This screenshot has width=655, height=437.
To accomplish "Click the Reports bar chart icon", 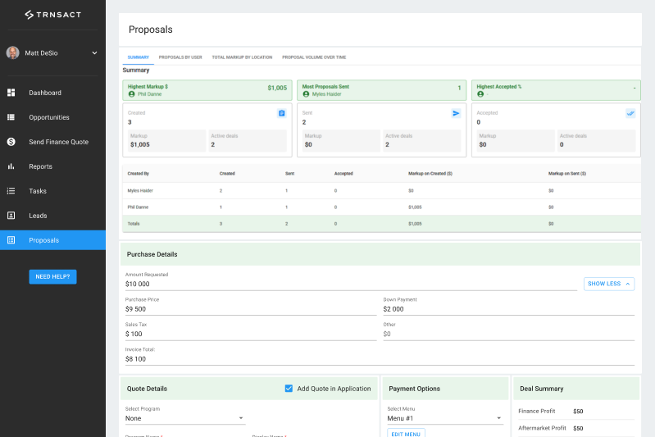I will point(11,166).
